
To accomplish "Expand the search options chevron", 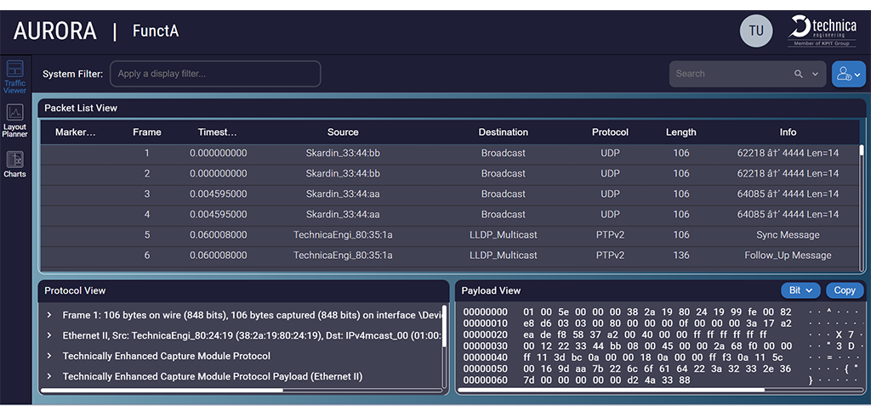I will (x=815, y=74).
